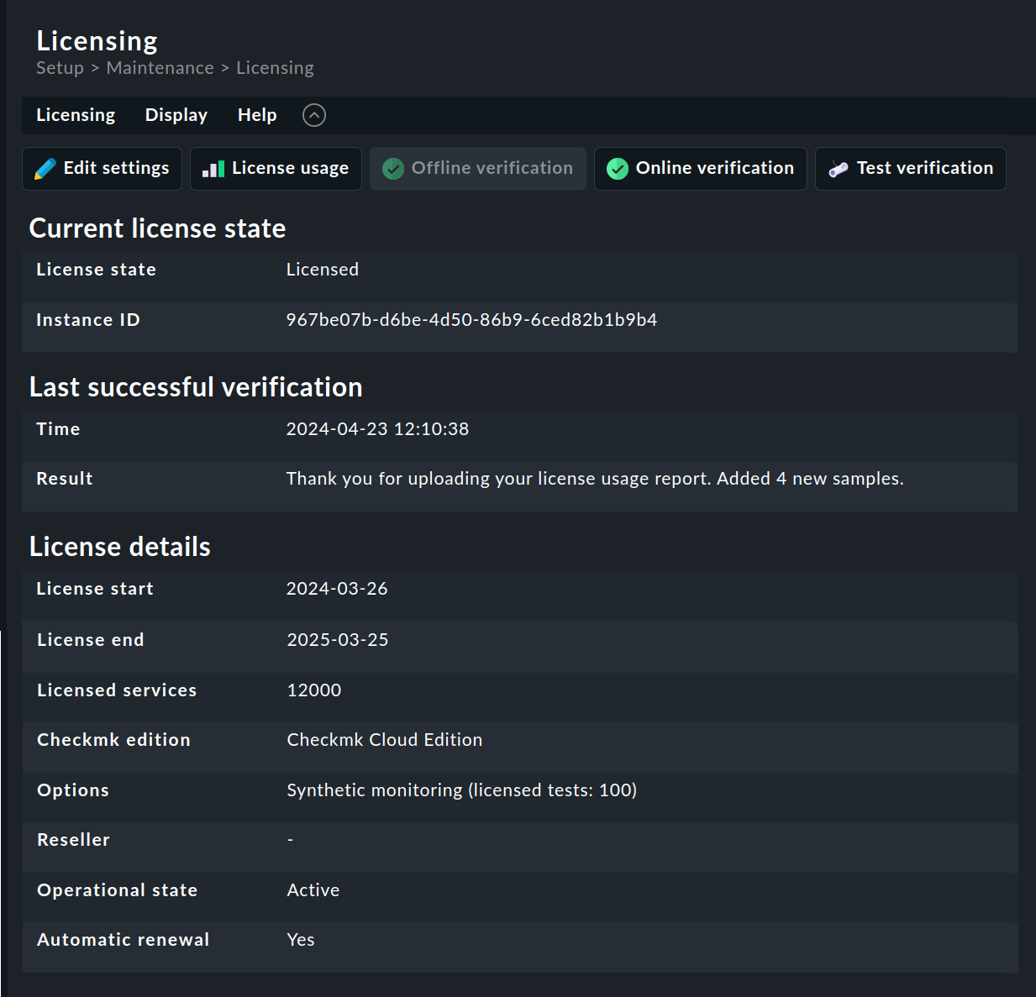This screenshot has height=997, width=1036.
Task: Click the greyed checkmark icon for Offline verification
Action: coord(393,169)
